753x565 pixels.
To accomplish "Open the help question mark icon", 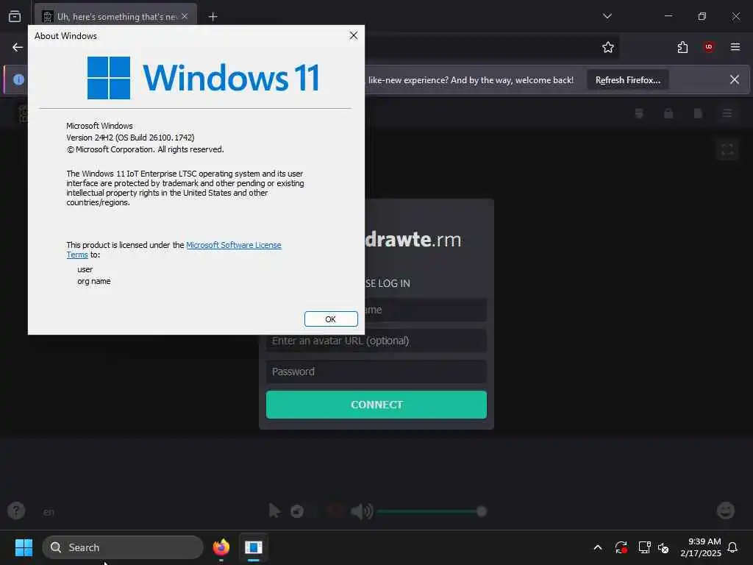I will (x=16, y=511).
